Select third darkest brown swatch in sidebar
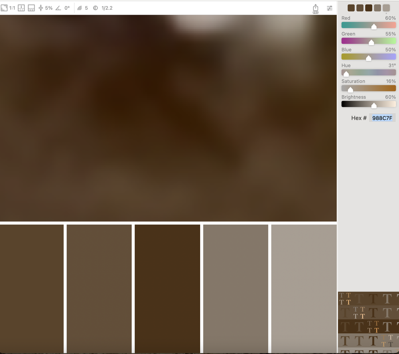 (x=369, y=8)
